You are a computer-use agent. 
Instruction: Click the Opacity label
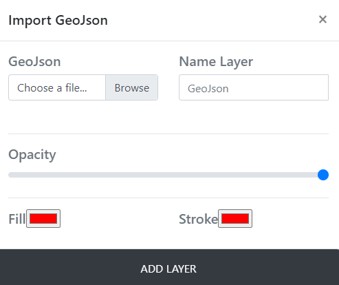click(x=32, y=155)
